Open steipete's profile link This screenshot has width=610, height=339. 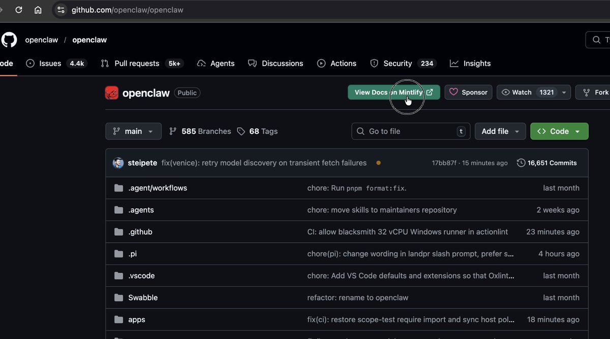142,163
